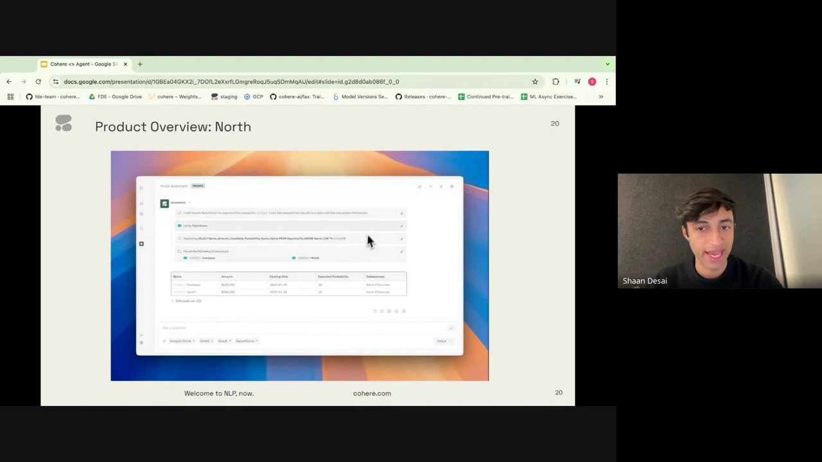Show more bookmarks with the chevron

pos(601,97)
